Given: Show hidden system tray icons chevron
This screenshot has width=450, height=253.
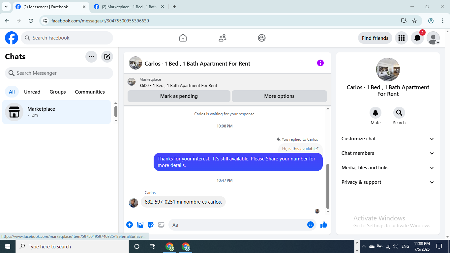Looking at the screenshot, I should click(364, 246).
